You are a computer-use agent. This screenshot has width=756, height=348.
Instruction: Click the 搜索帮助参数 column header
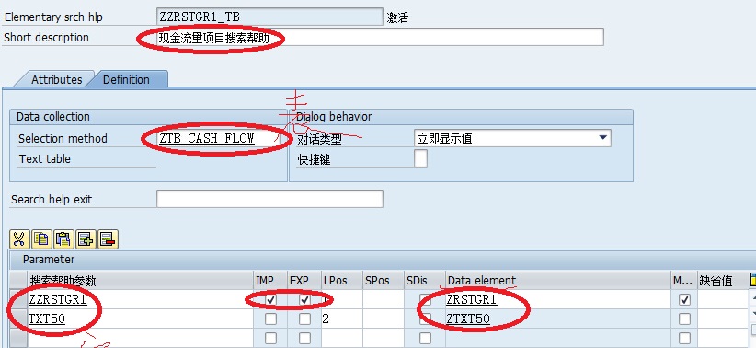pyautogui.click(x=141, y=281)
